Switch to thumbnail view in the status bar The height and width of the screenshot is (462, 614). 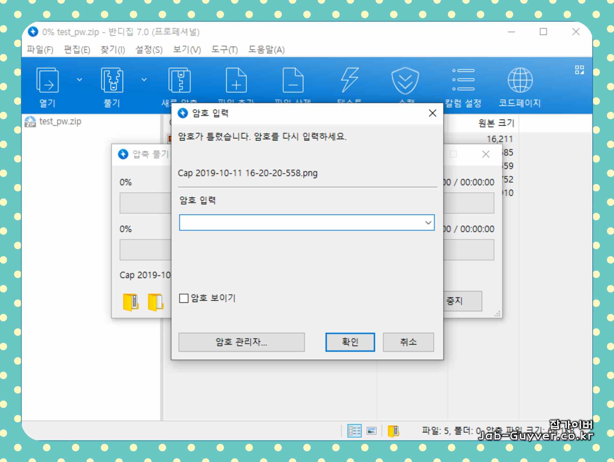pos(371,431)
